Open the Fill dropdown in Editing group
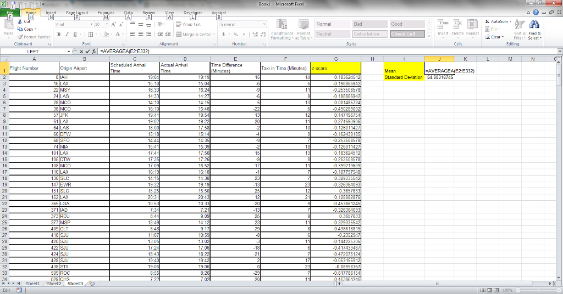Viewport: 563px width, 294px height. point(492,29)
